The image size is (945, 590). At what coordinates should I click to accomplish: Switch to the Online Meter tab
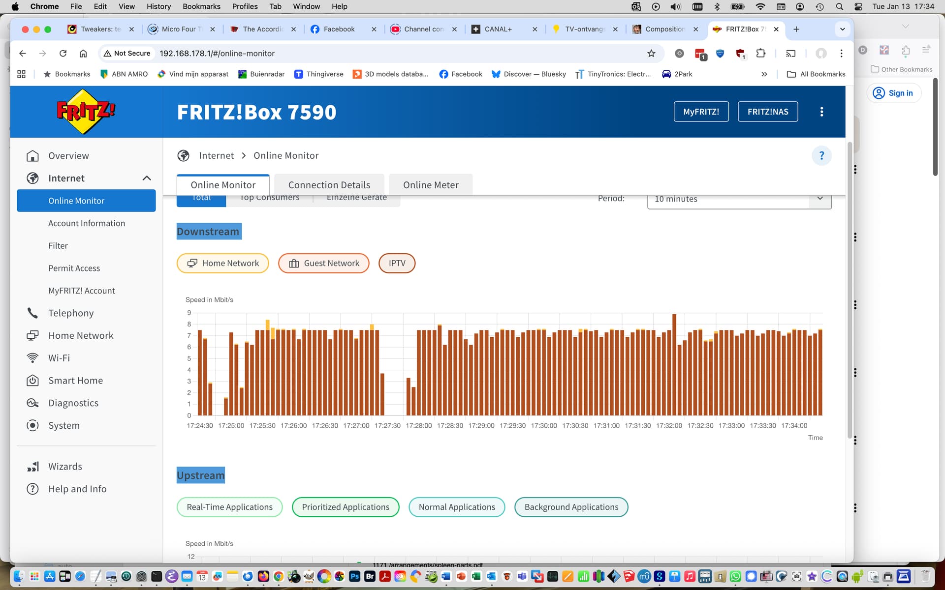pos(430,185)
